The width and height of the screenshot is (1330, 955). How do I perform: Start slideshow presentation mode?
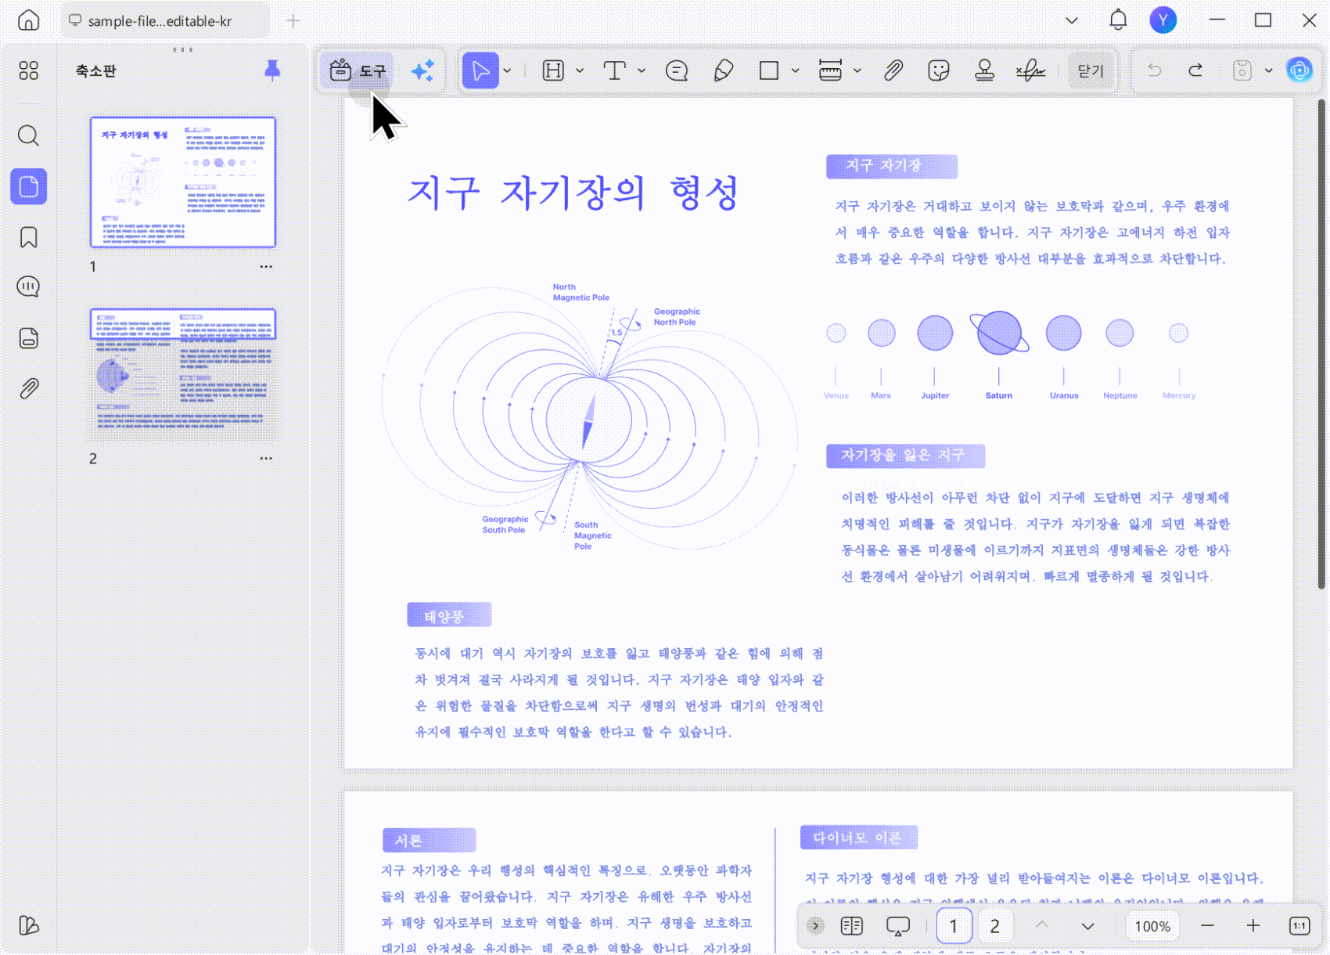click(897, 926)
